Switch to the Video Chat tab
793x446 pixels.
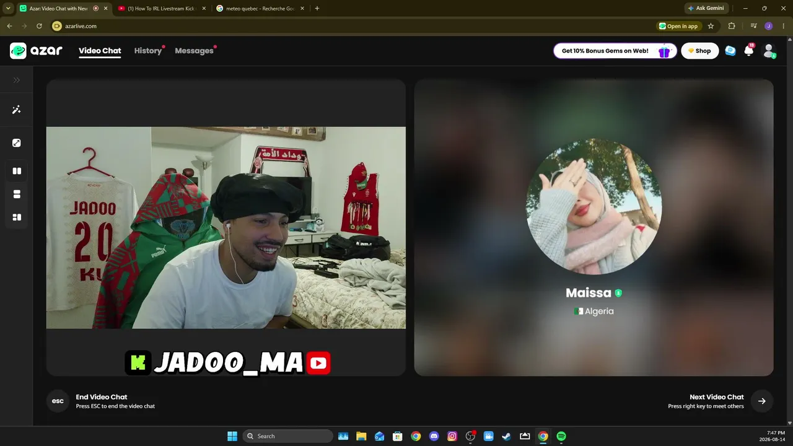coord(100,51)
